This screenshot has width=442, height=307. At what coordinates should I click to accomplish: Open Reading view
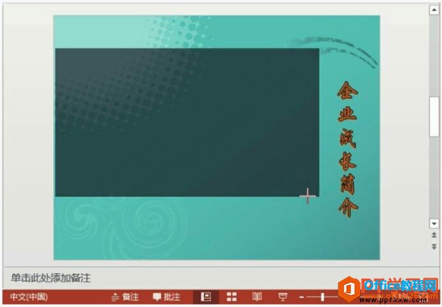click(x=257, y=297)
